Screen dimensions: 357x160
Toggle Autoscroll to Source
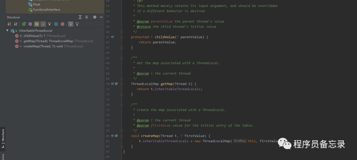tap(71, 24)
